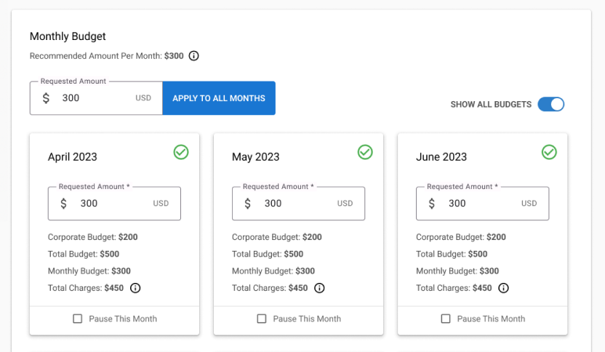The image size is (605, 352).
Task: Focus the top Requested Amount field
Action: [x=96, y=98]
